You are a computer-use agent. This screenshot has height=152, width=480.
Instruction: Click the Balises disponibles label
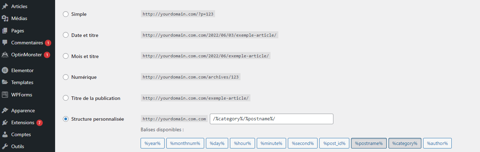(x=162, y=130)
